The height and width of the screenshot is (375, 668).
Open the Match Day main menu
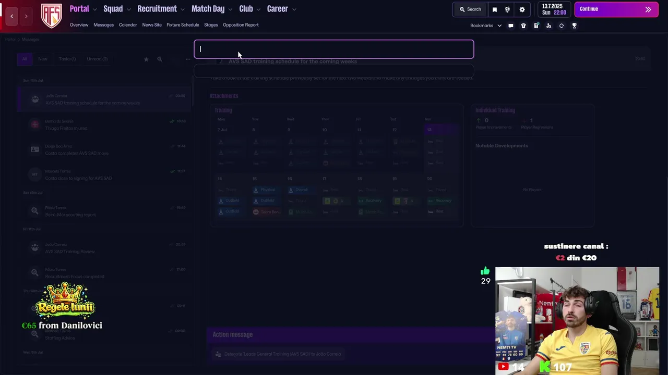[x=208, y=9]
